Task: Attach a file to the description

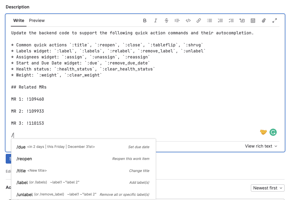Action: (264, 20)
